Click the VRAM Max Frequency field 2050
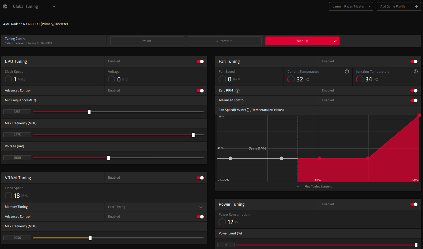Image resolution: width=423 pixels, height=249 pixels. point(17,238)
